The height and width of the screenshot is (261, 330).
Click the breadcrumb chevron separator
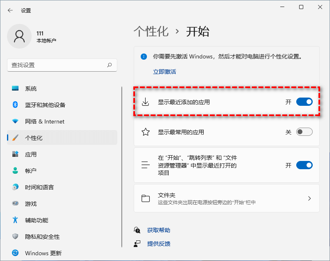[x=177, y=32]
